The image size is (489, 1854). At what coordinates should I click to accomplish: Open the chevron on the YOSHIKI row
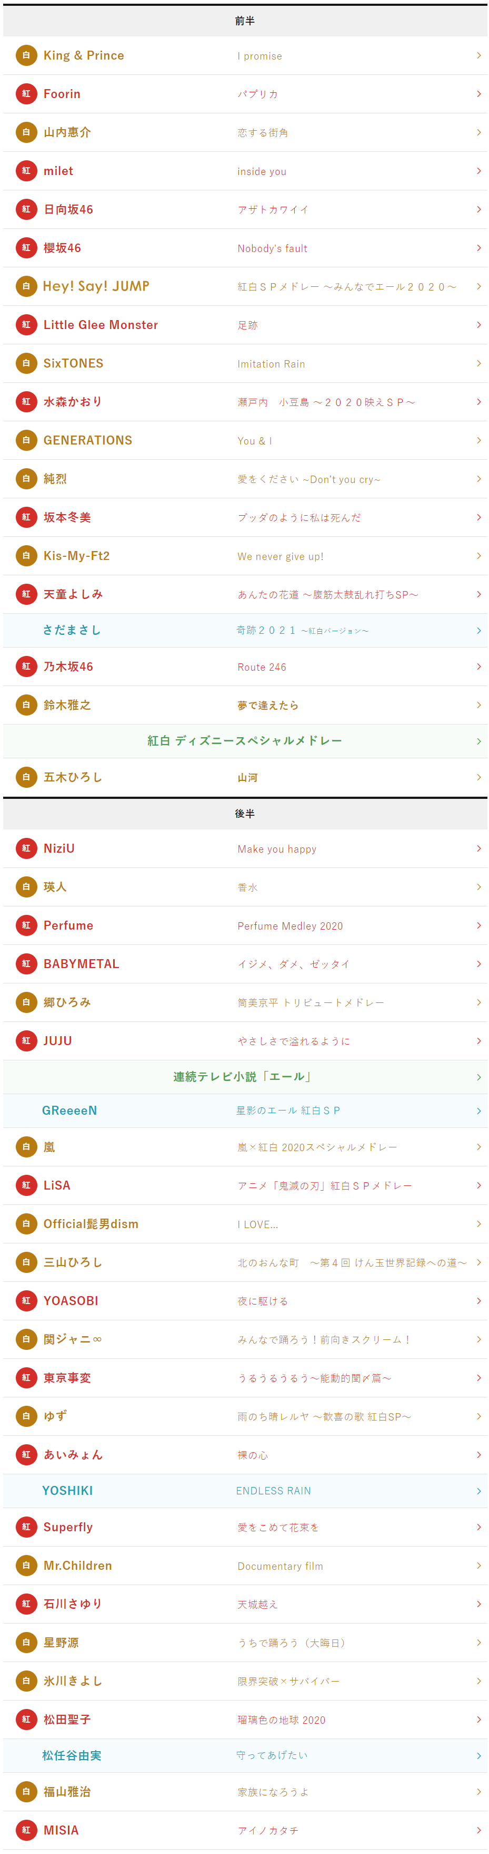479,1491
